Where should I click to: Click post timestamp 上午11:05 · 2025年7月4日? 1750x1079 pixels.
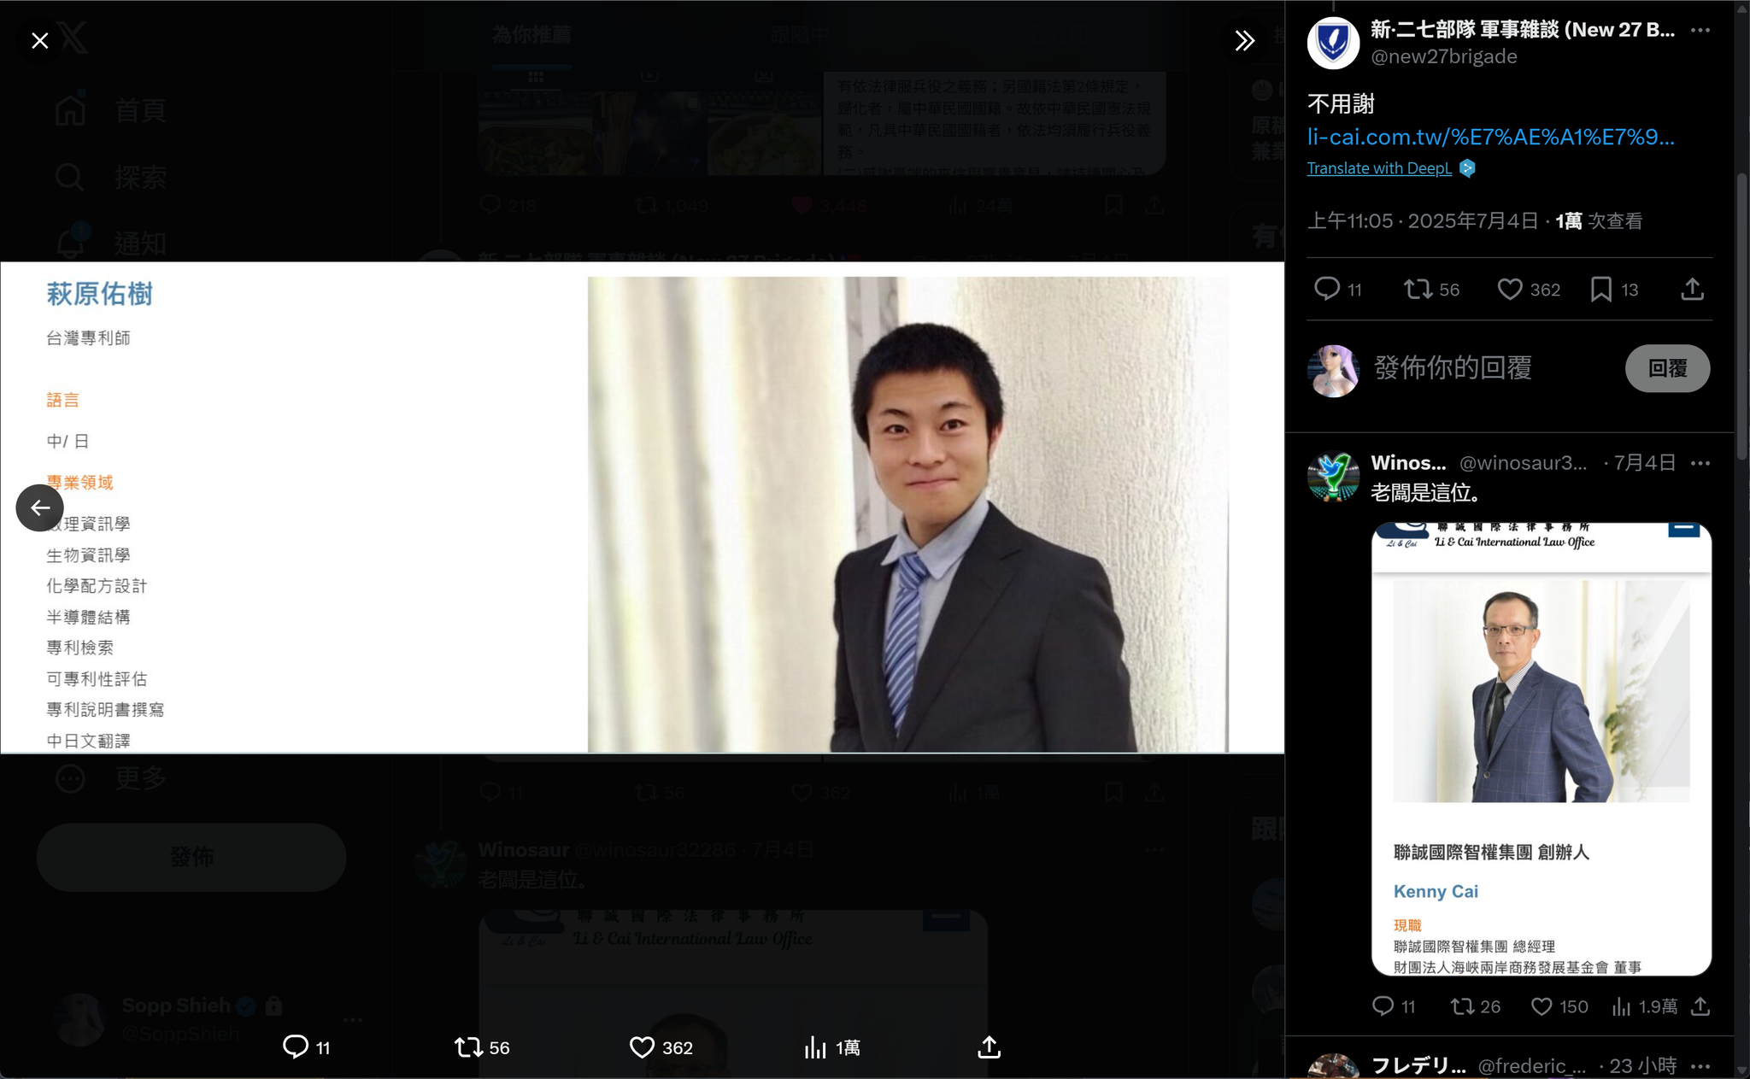coord(1423,221)
